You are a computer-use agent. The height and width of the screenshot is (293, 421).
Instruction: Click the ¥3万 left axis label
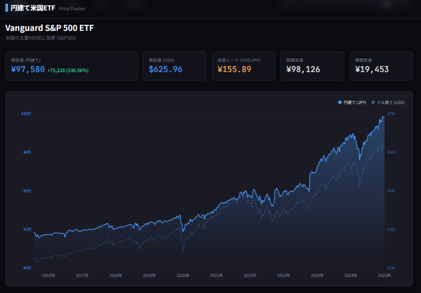click(x=27, y=229)
